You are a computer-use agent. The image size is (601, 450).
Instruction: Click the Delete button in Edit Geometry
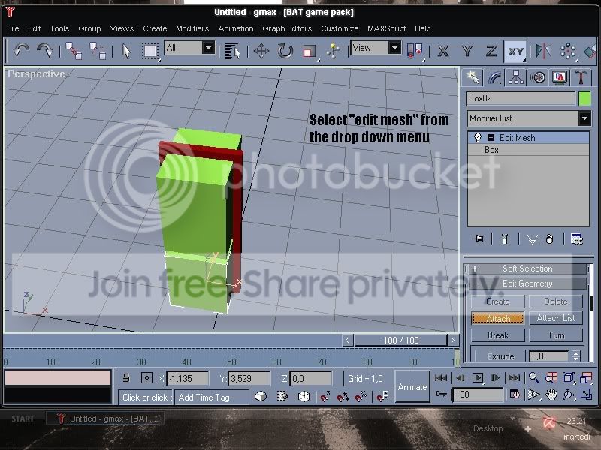pos(556,301)
